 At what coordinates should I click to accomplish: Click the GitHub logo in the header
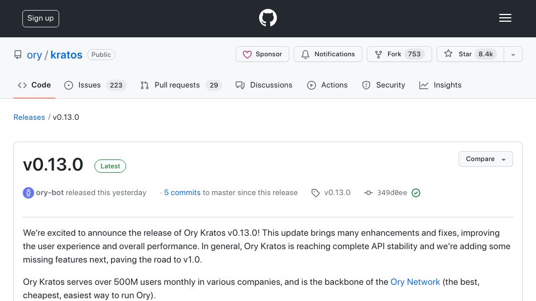pos(267,18)
